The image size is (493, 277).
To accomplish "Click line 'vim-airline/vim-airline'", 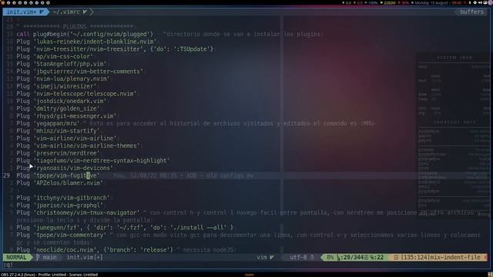I will pos(67,138).
